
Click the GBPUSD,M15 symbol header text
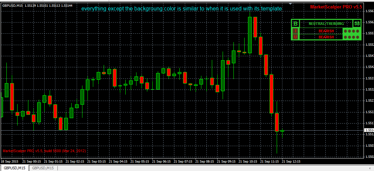(x=12, y=5)
